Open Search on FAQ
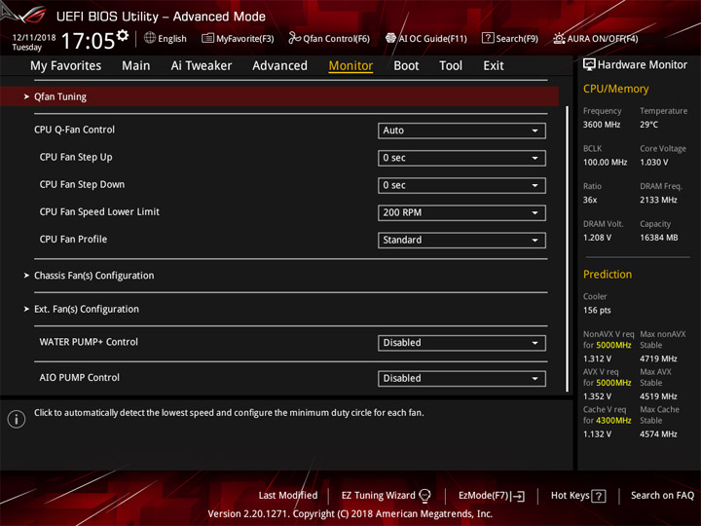 [662, 495]
